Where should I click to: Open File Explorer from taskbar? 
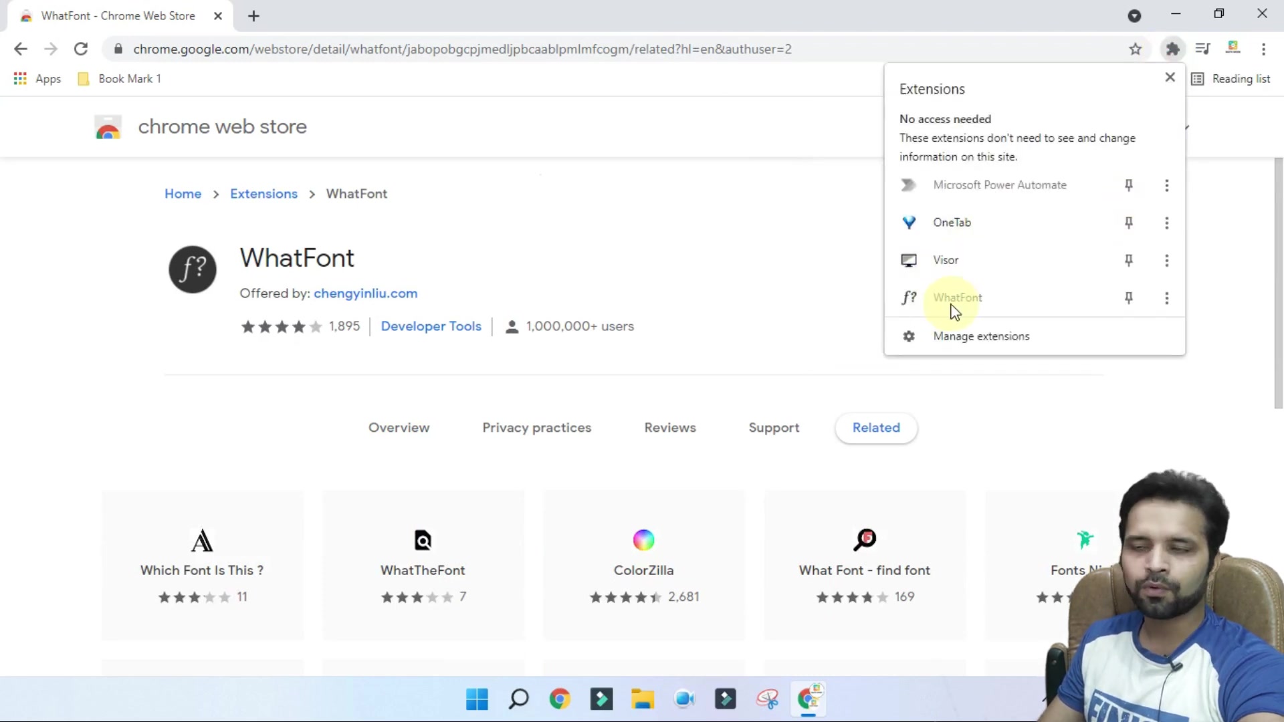pyautogui.click(x=643, y=699)
